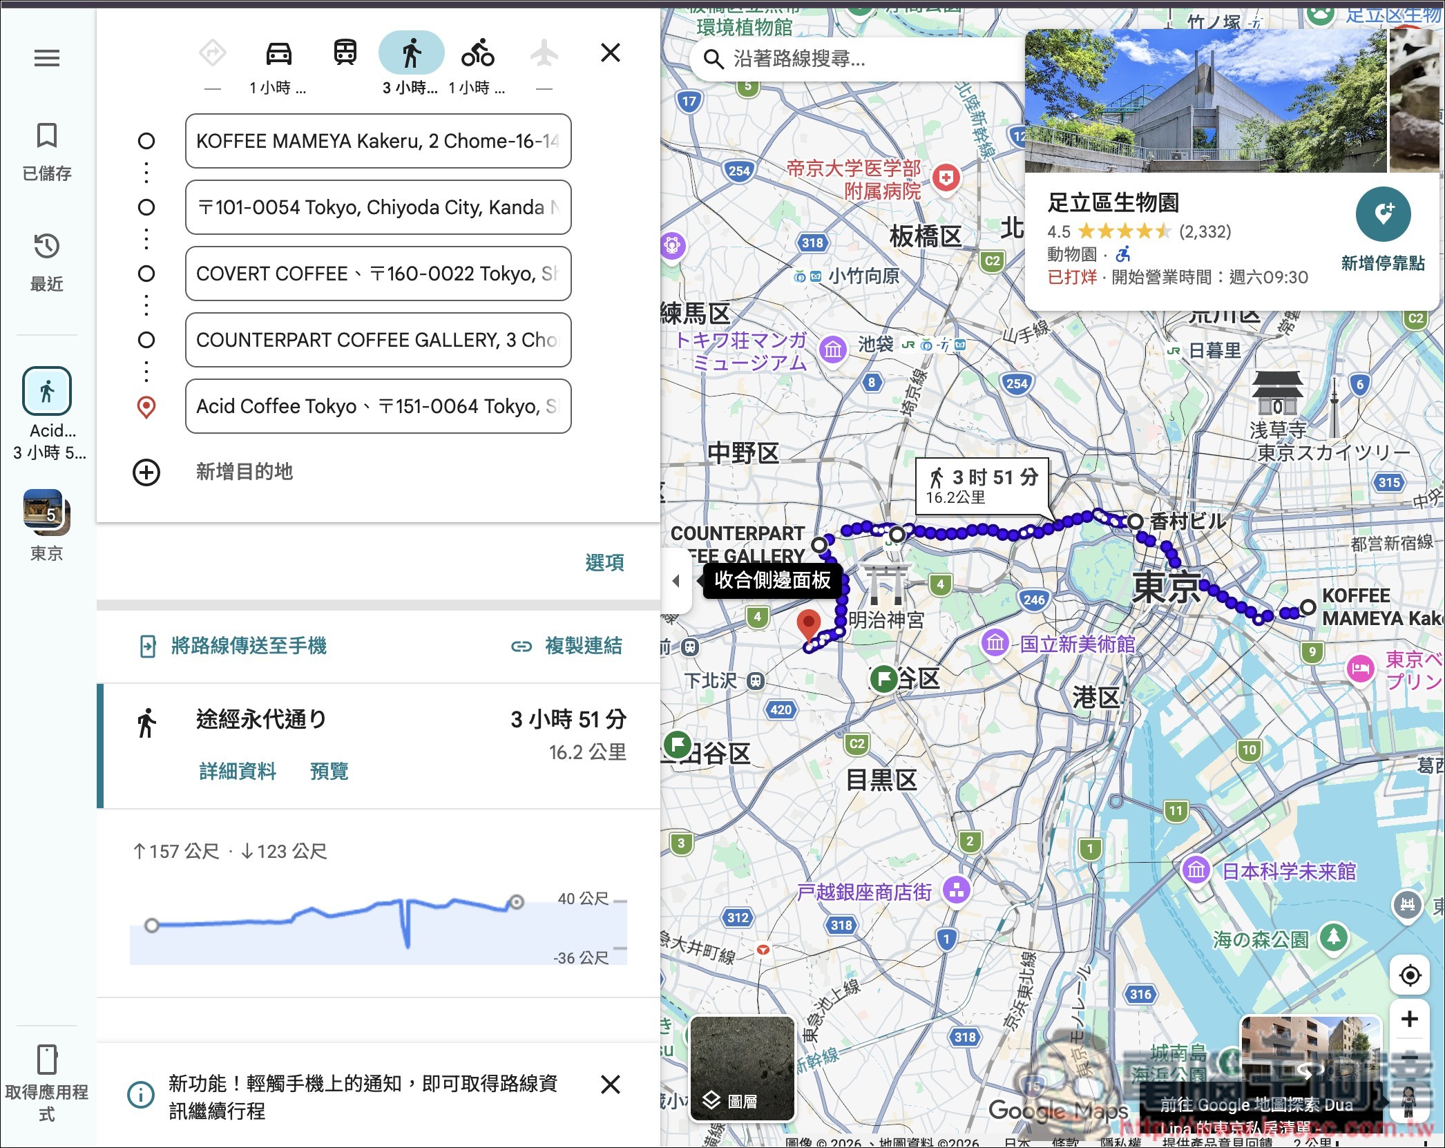Click the 海の森公園 park marker
Viewport: 1445px width, 1148px height.
coord(1334,937)
